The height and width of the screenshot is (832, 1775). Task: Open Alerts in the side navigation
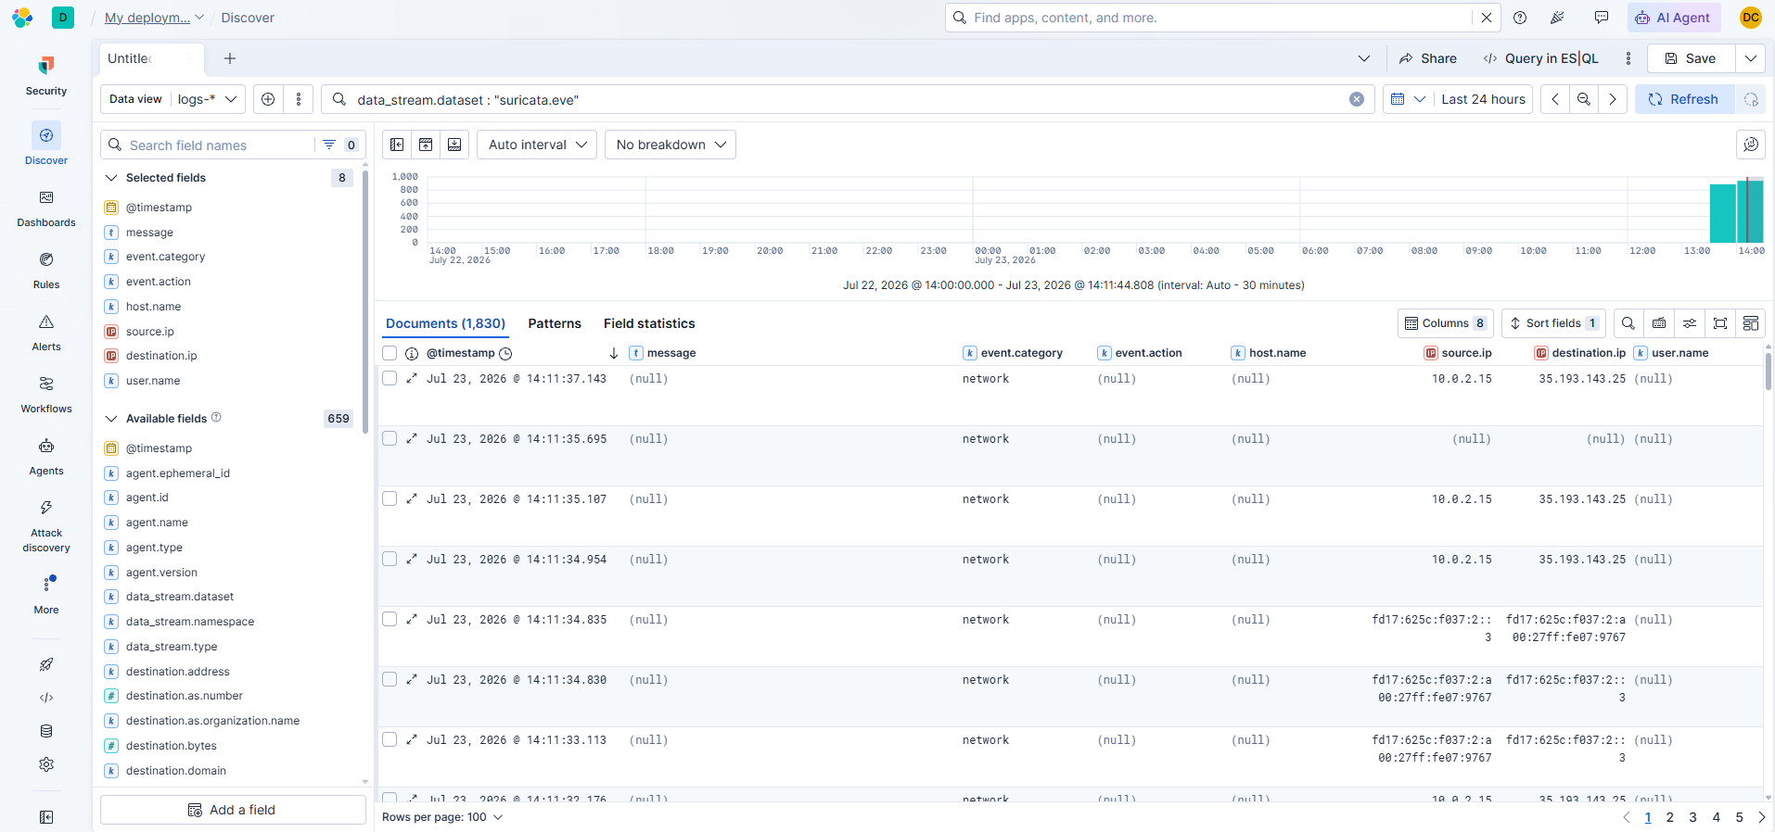tap(46, 333)
